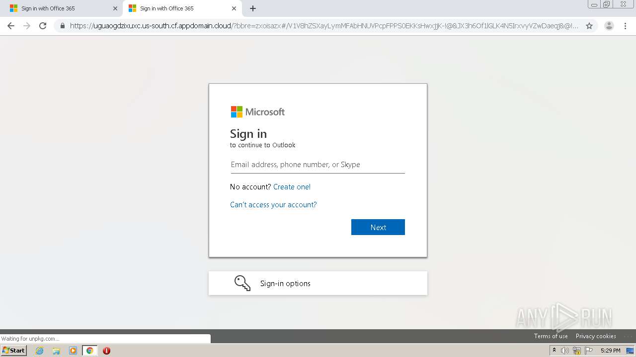Open Can't access your account? link
The image size is (636, 357).
pos(273,205)
